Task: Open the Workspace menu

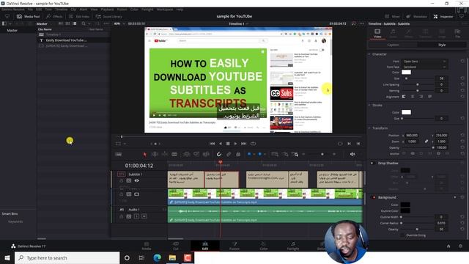Action: coord(165,10)
